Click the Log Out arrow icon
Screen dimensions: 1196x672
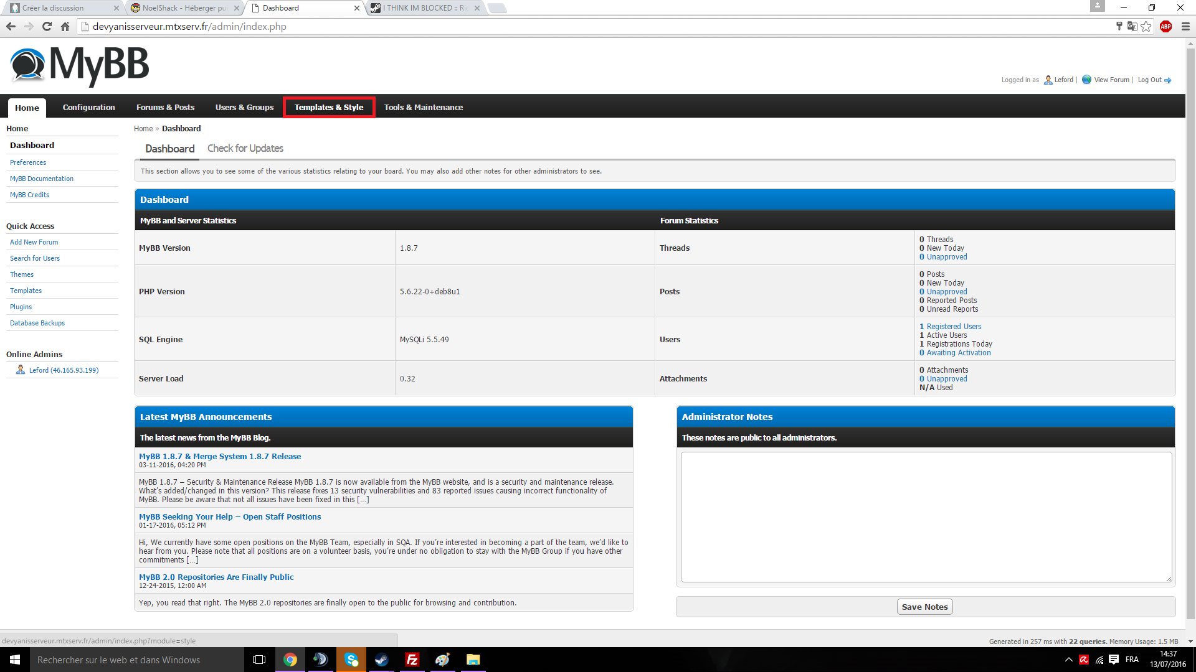pos(1168,80)
